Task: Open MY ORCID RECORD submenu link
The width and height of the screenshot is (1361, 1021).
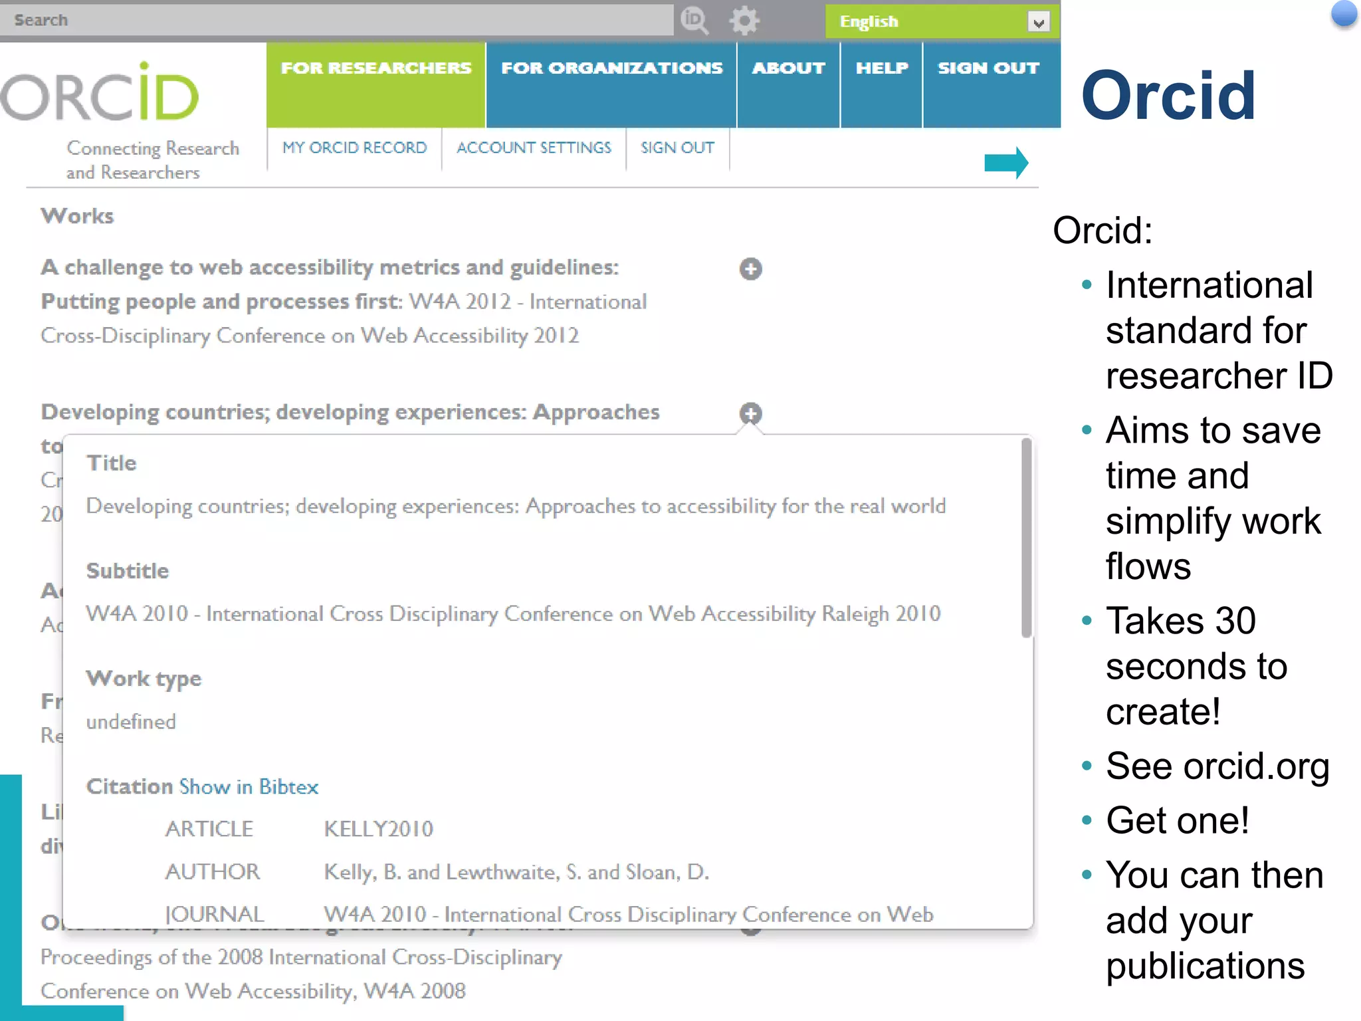Action: pos(354,148)
